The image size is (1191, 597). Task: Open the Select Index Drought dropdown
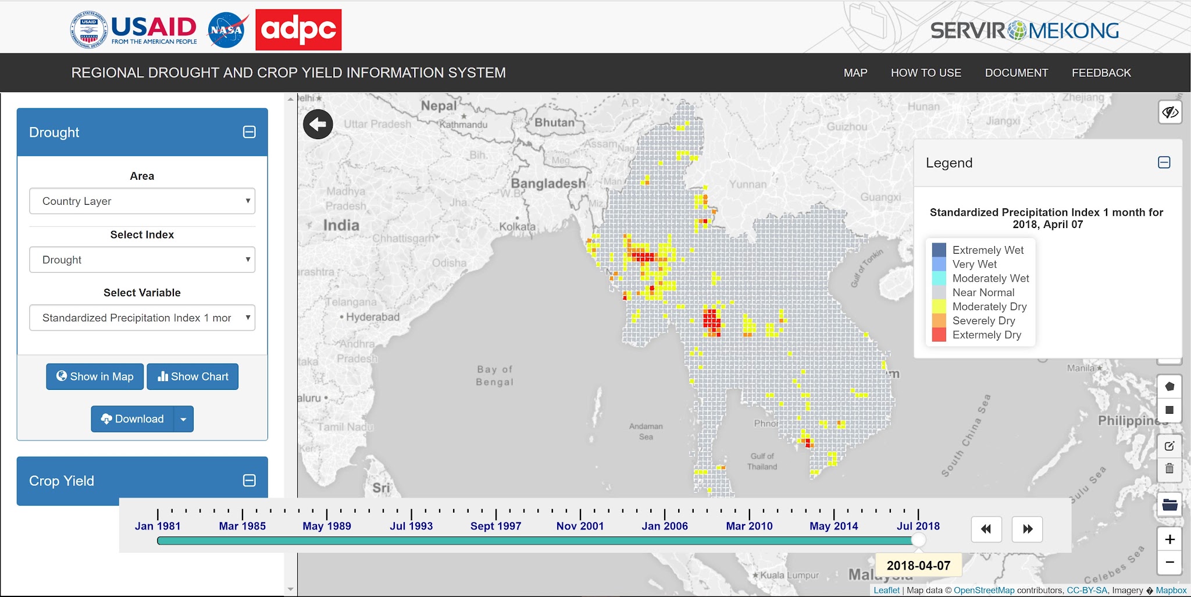[142, 260]
